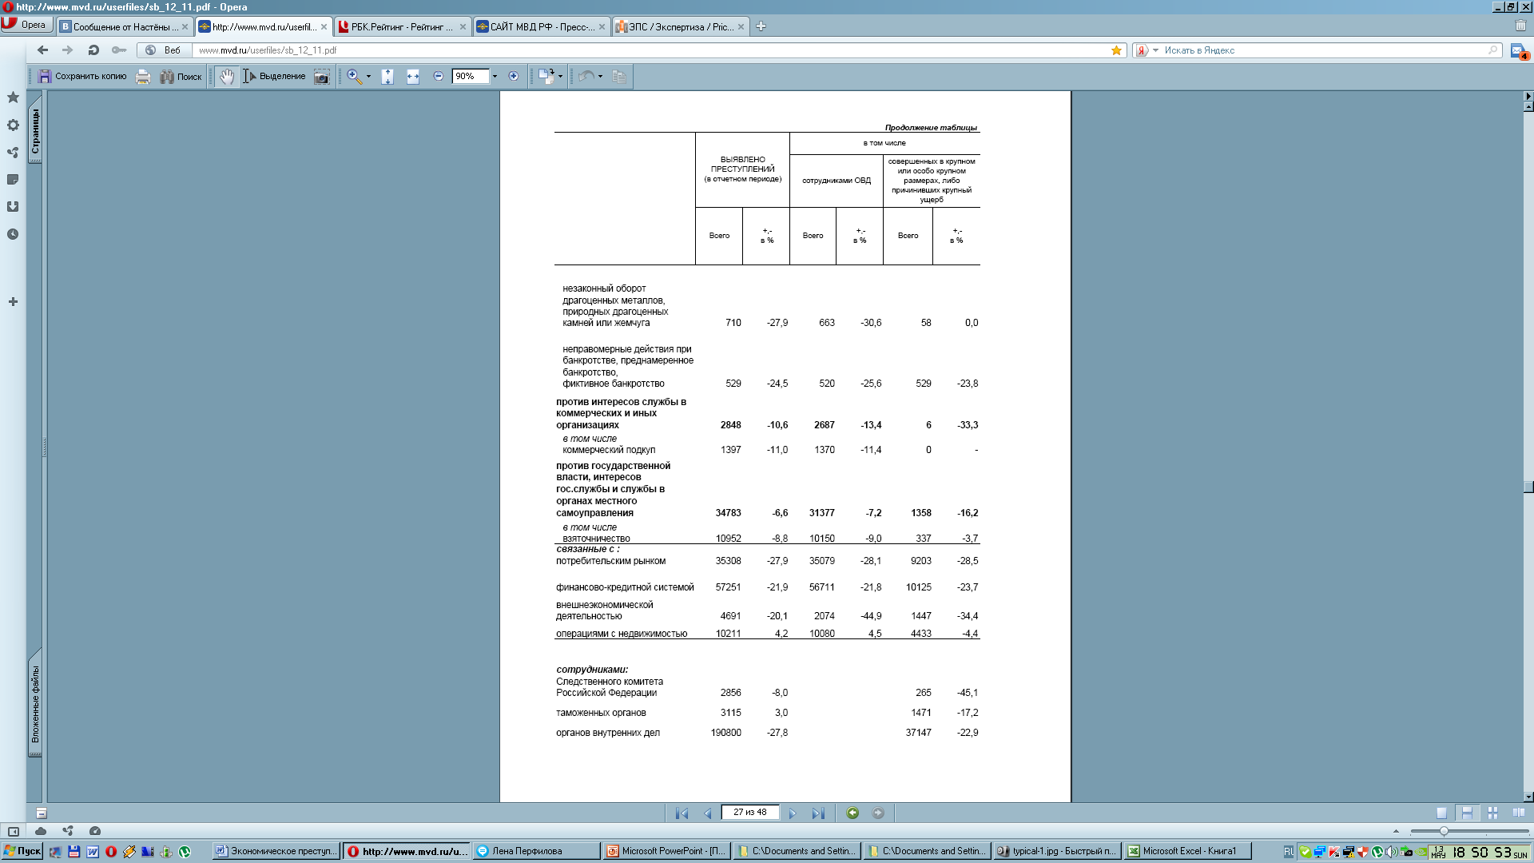Screen dimensions: 1534x863
Task: Focus the address bar with mvd.ru URL
Action: coord(651,50)
